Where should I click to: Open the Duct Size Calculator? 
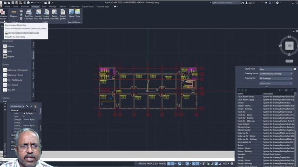[29, 14]
